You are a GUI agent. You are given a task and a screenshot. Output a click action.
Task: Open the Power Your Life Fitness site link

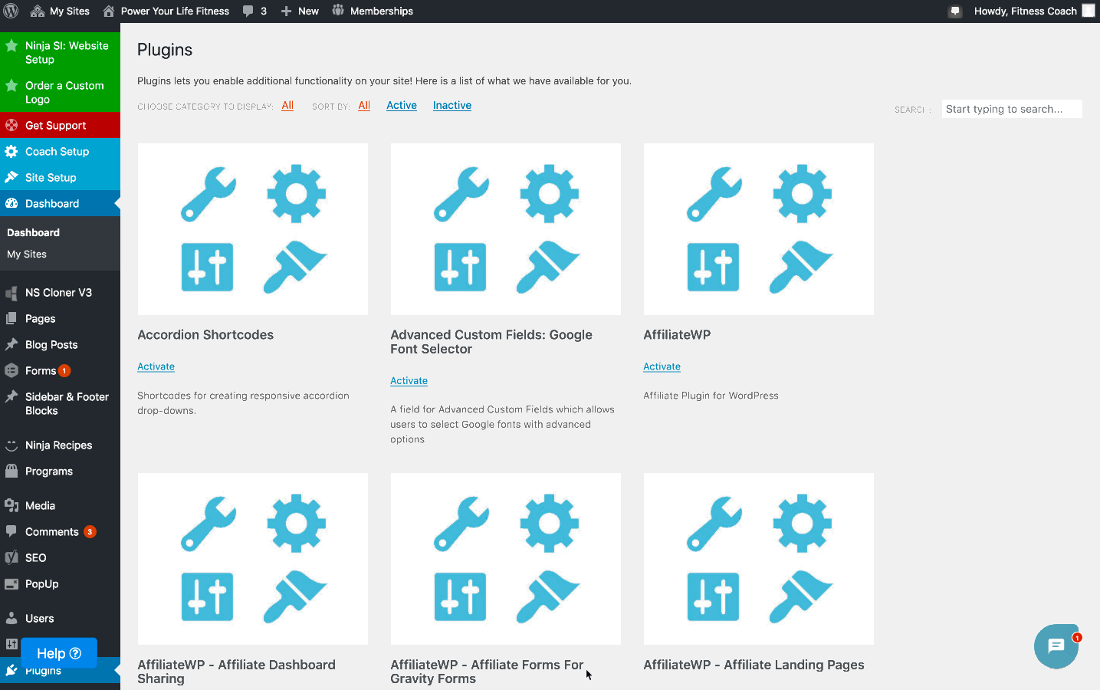(166, 11)
